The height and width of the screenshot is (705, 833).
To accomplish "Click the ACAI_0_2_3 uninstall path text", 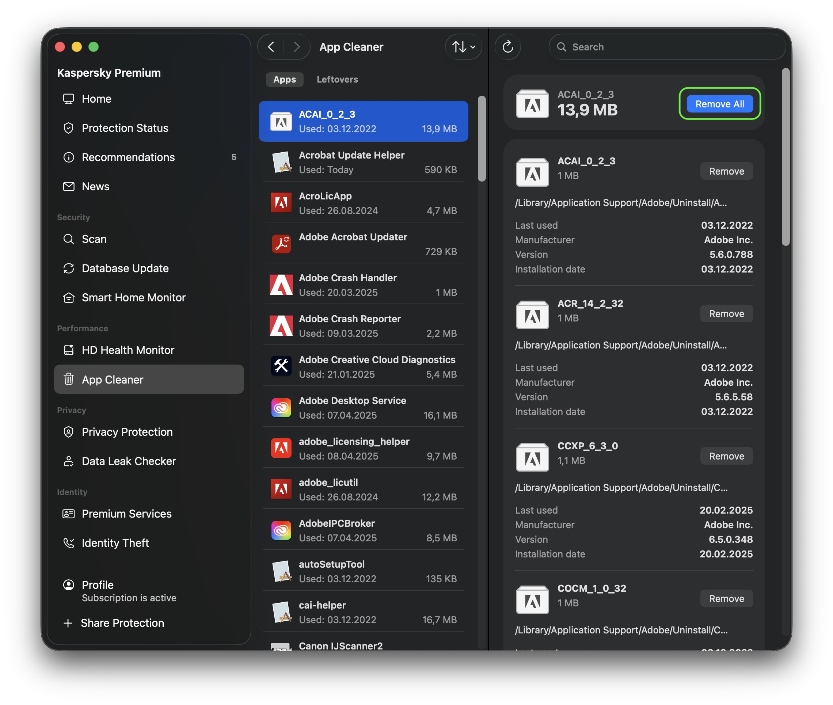I will 620,202.
